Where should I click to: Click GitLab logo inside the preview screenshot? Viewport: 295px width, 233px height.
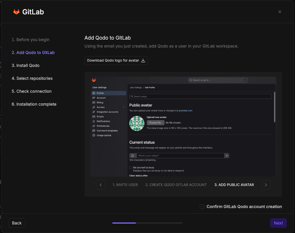[94, 80]
